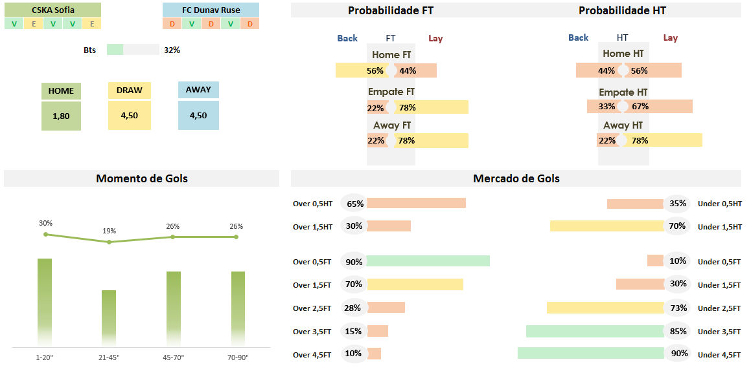Image resolution: width=751 pixels, height=373 pixels.
Task: Select the DRAW odds value 4,50
Action: tap(130, 116)
